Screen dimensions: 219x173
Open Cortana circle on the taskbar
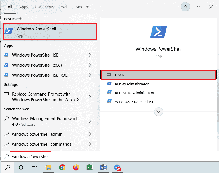21,167
